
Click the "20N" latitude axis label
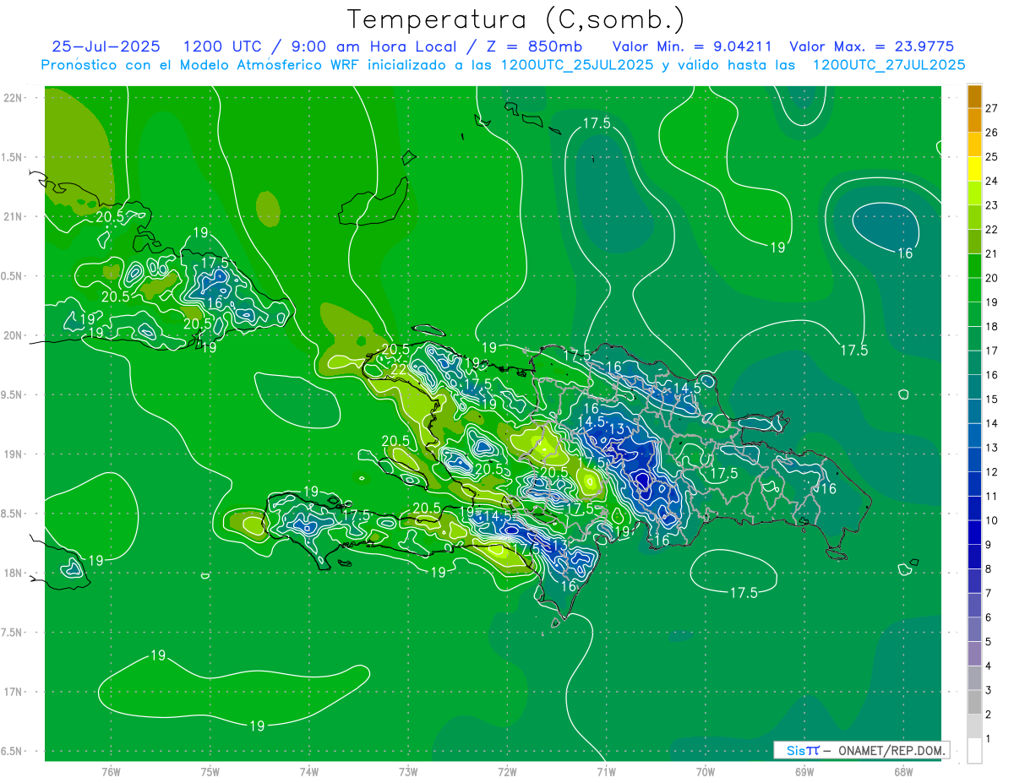pyautogui.click(x=12, y=335)
